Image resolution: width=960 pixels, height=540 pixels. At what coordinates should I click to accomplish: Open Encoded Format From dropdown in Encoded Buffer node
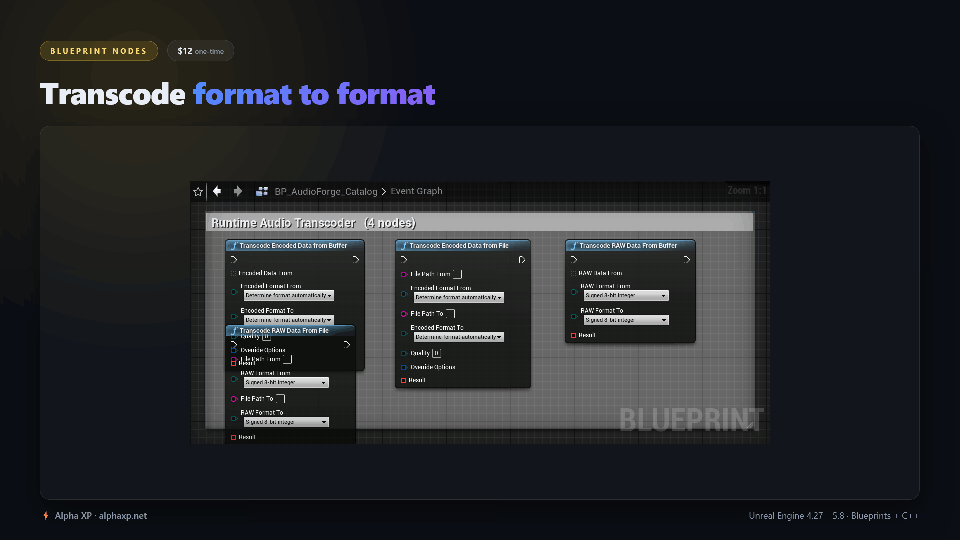[289, 296]
